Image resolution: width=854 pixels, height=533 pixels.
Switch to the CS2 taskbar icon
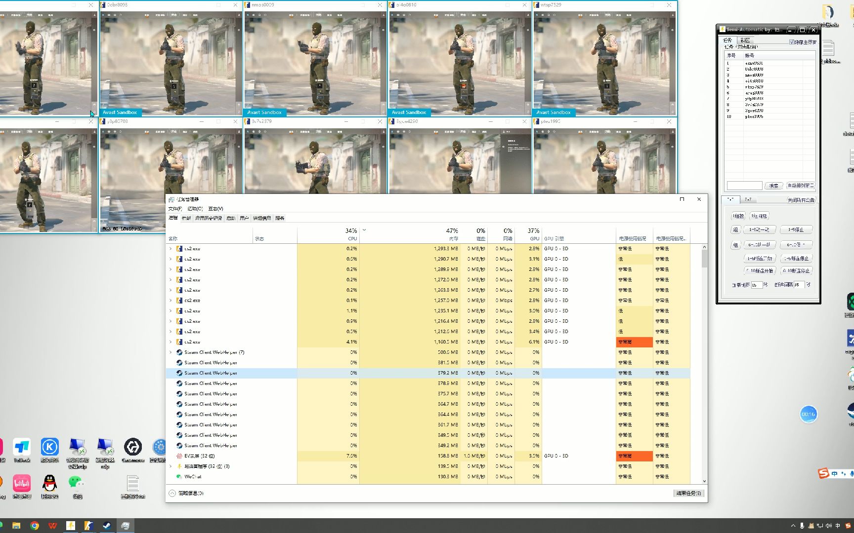pyautogui.click(x=88, y=526)
